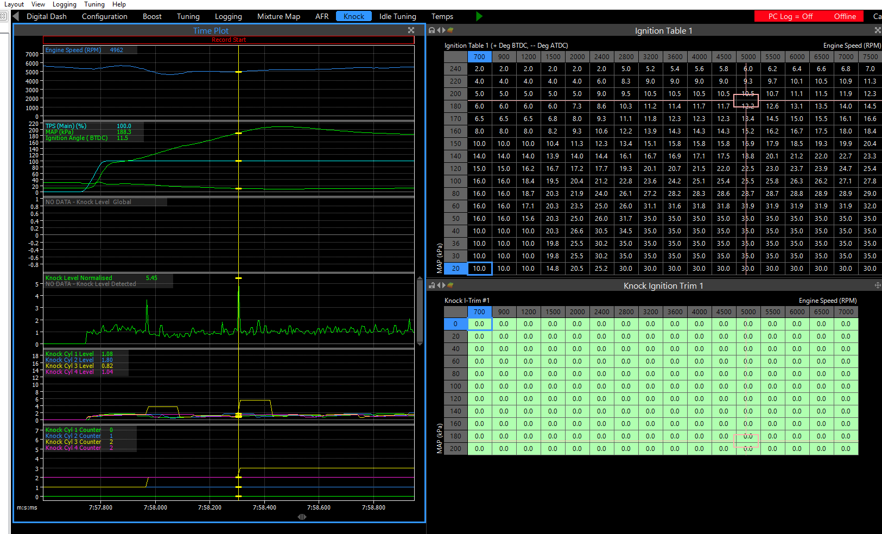The height and width of the screenshot is (534, 882).
Task: Expand Ignition Table 1 panel to full view
Action: click(x=877, y=31)
